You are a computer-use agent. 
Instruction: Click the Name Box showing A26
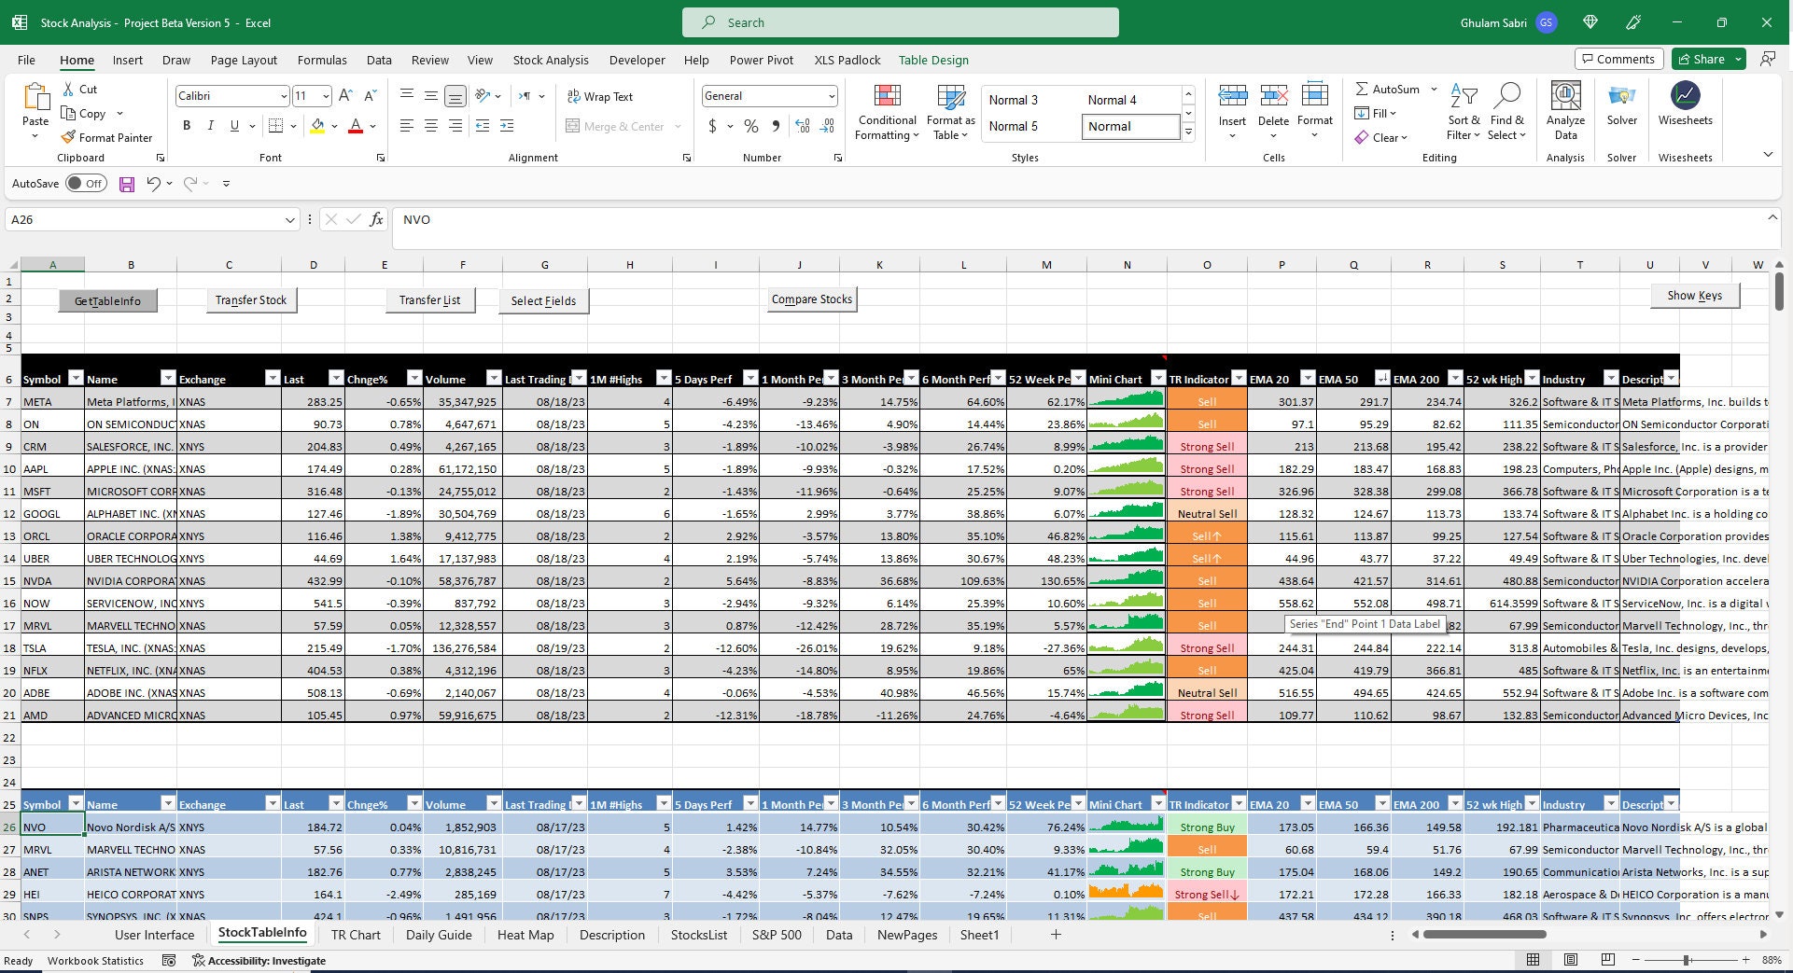pyautogui.click(x=149, y=219)
